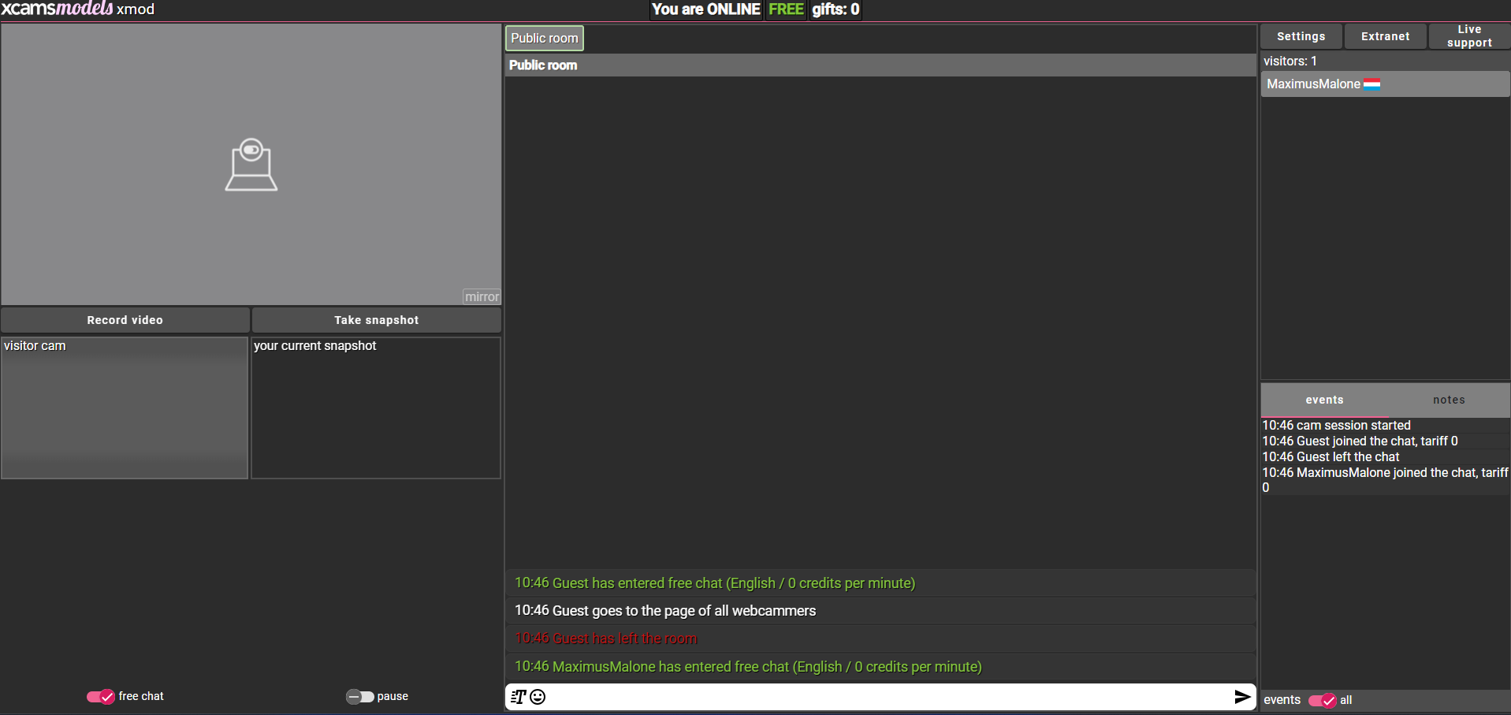
Task: Click into the chat message input field
Action: coord(883,697)
